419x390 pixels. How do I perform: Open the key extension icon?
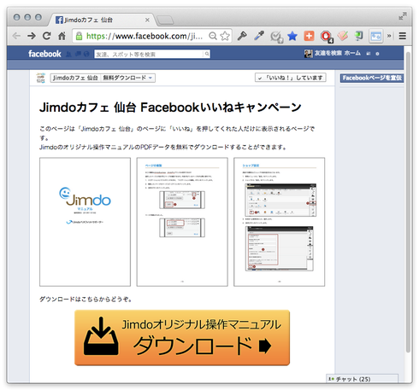pos(242,36)
